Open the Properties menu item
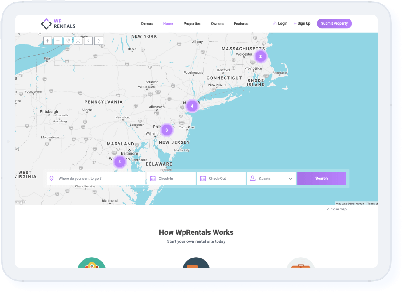This screenshot has width=404, height=294. click(x=192, y=24)
